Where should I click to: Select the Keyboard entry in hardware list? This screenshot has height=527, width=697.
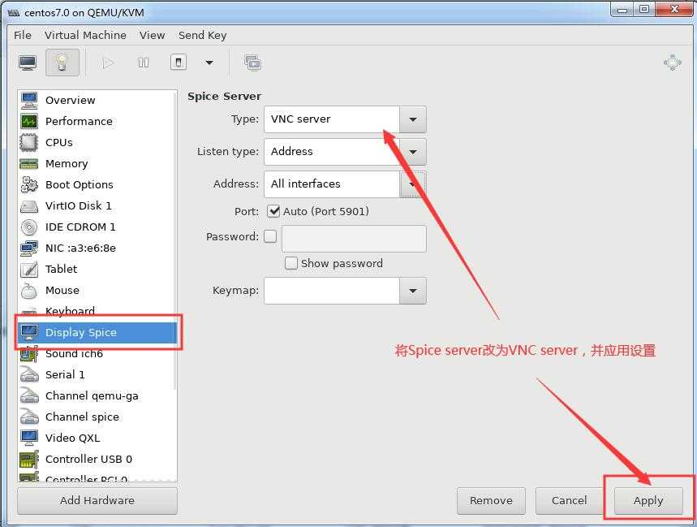click(71, 311)
